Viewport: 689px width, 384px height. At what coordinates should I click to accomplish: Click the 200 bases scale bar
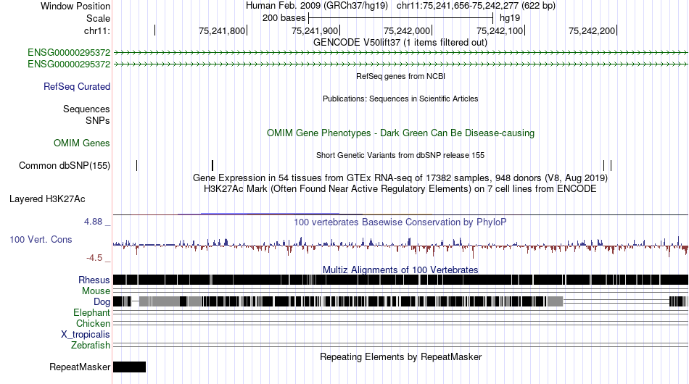(401, 18)
